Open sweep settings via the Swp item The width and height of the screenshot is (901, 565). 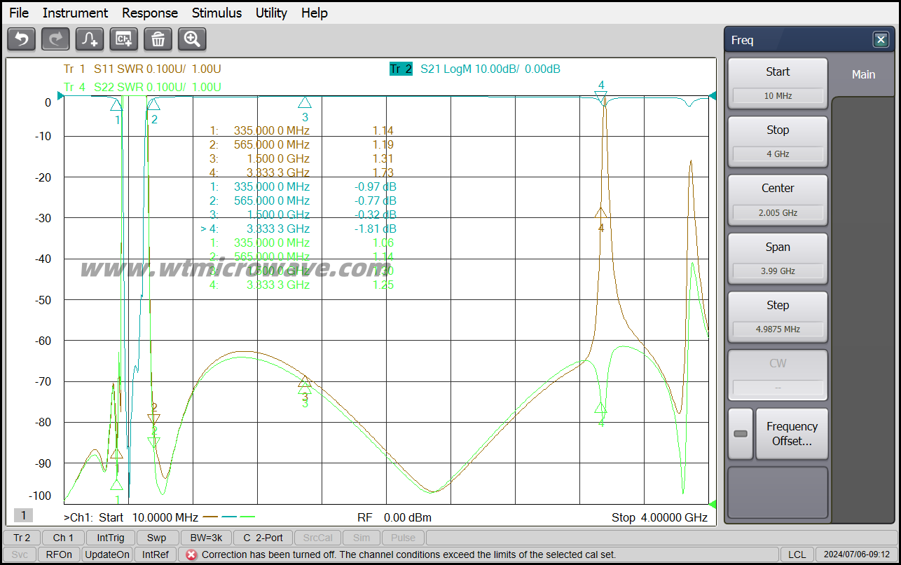[x=157, y=538]
